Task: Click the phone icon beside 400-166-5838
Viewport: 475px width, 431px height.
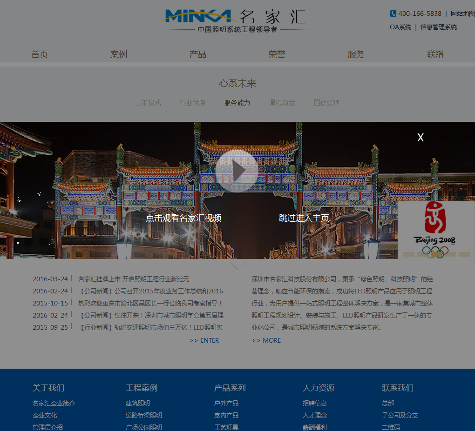Action: 393,13
